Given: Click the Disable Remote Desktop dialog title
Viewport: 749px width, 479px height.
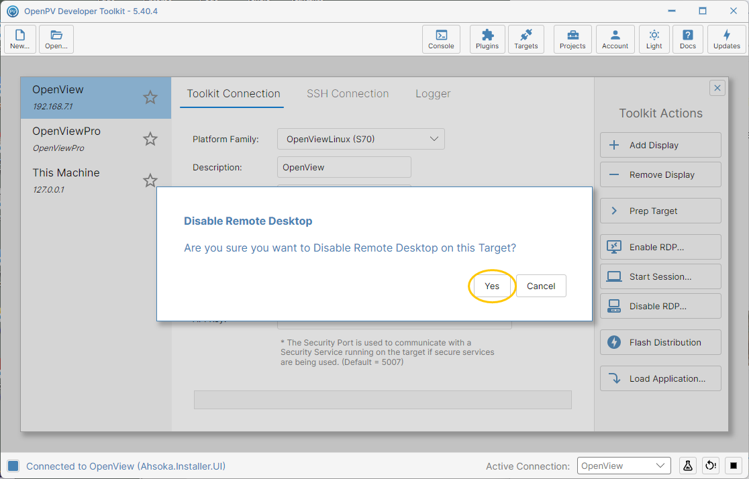Looking at the screenshot, I should pos(248,221).
